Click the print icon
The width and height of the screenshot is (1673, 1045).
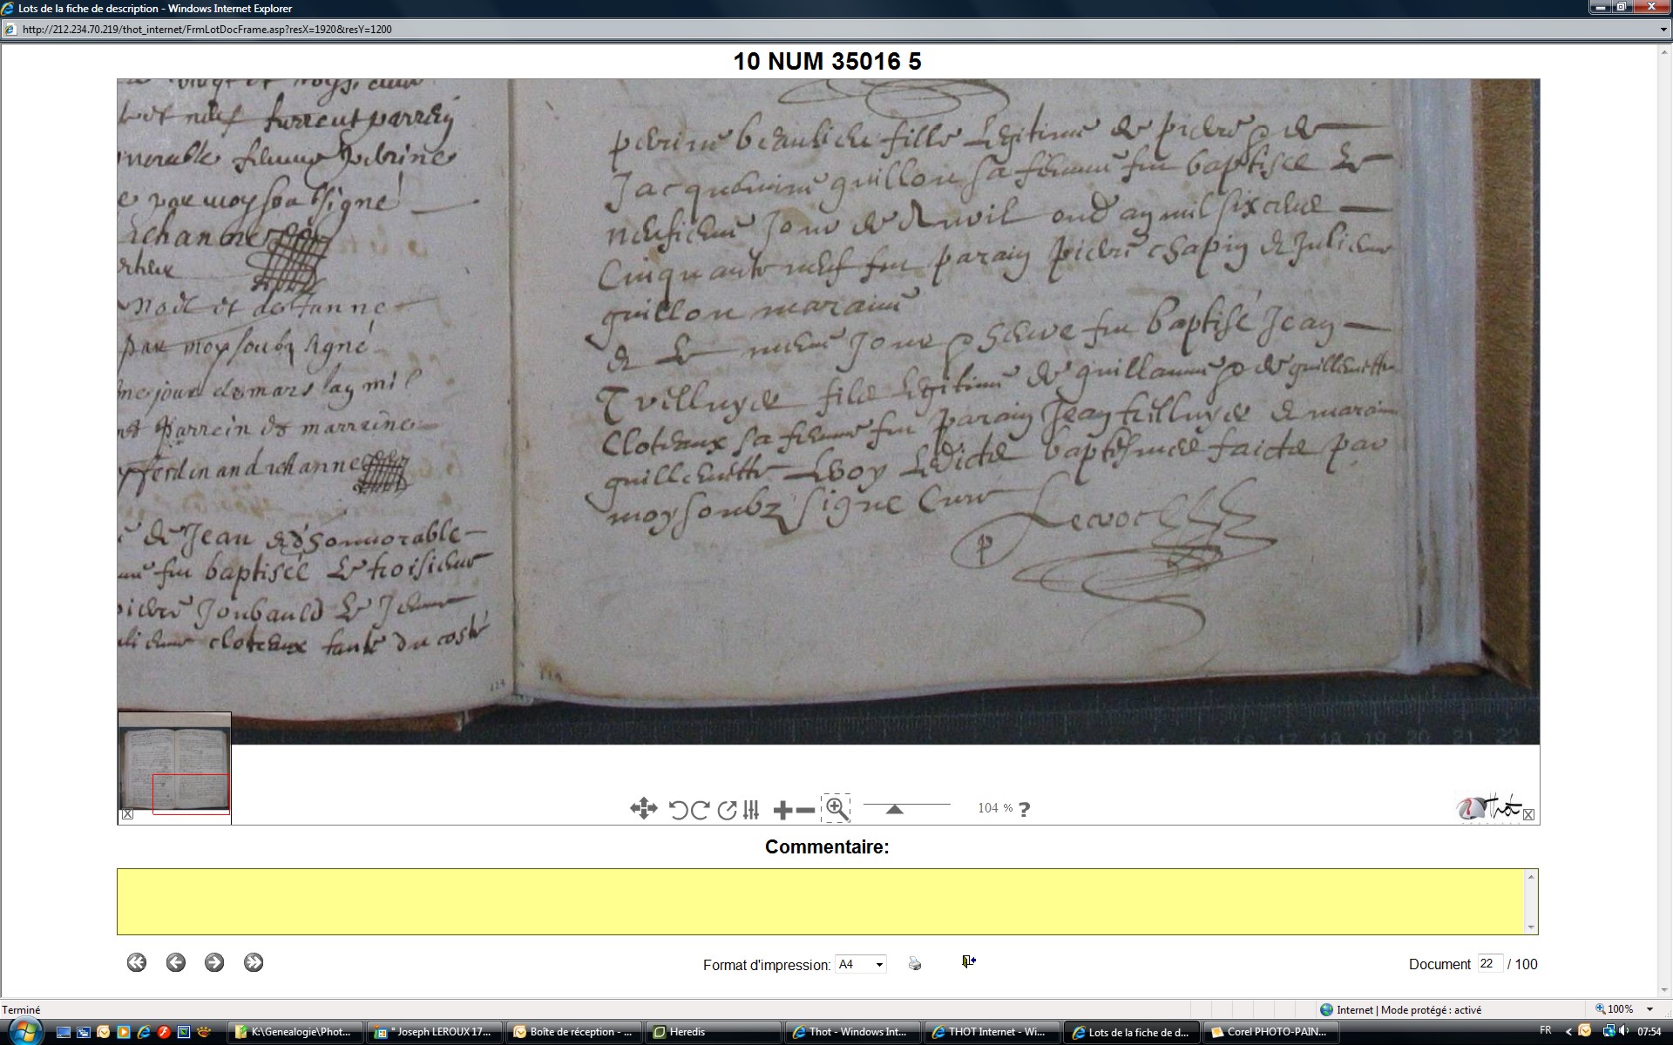coord(915,963)
